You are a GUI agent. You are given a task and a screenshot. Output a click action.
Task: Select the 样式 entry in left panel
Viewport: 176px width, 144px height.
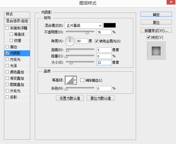(17, 15)
